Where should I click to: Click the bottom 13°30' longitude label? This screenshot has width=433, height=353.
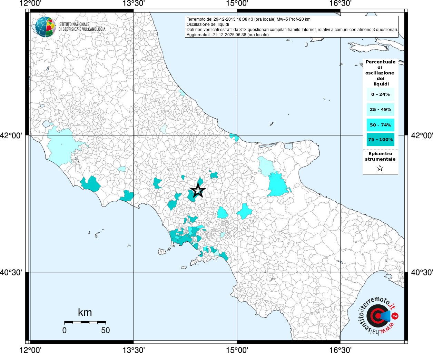point(134,350)
